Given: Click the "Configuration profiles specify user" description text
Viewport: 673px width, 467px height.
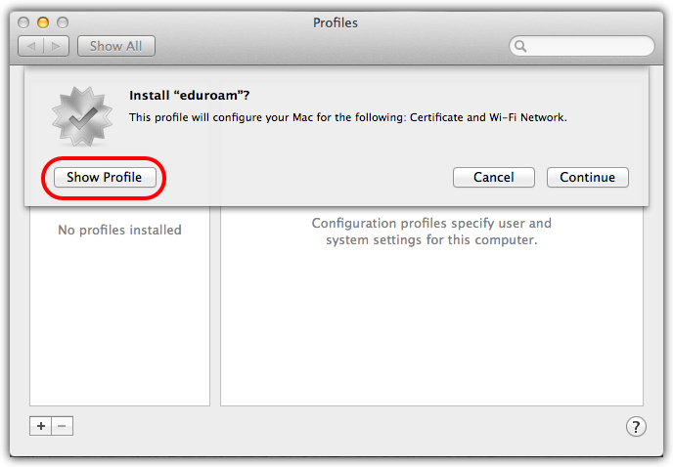Looking at the screenshot, I should coord(431,232).
